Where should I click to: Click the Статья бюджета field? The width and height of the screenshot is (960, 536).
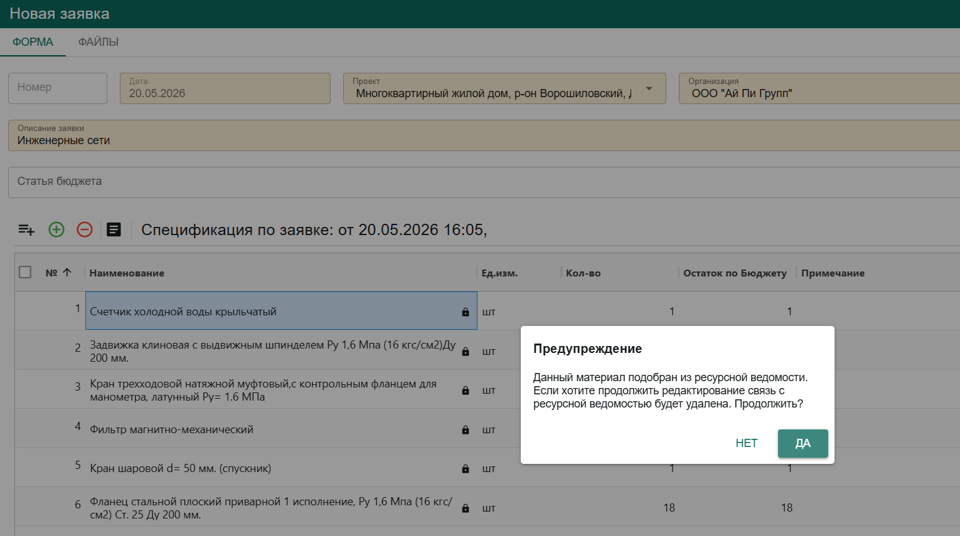(484, 182)
